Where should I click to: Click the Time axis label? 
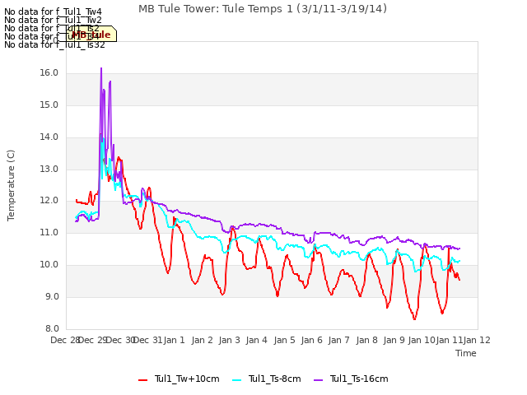pos(466,353)
